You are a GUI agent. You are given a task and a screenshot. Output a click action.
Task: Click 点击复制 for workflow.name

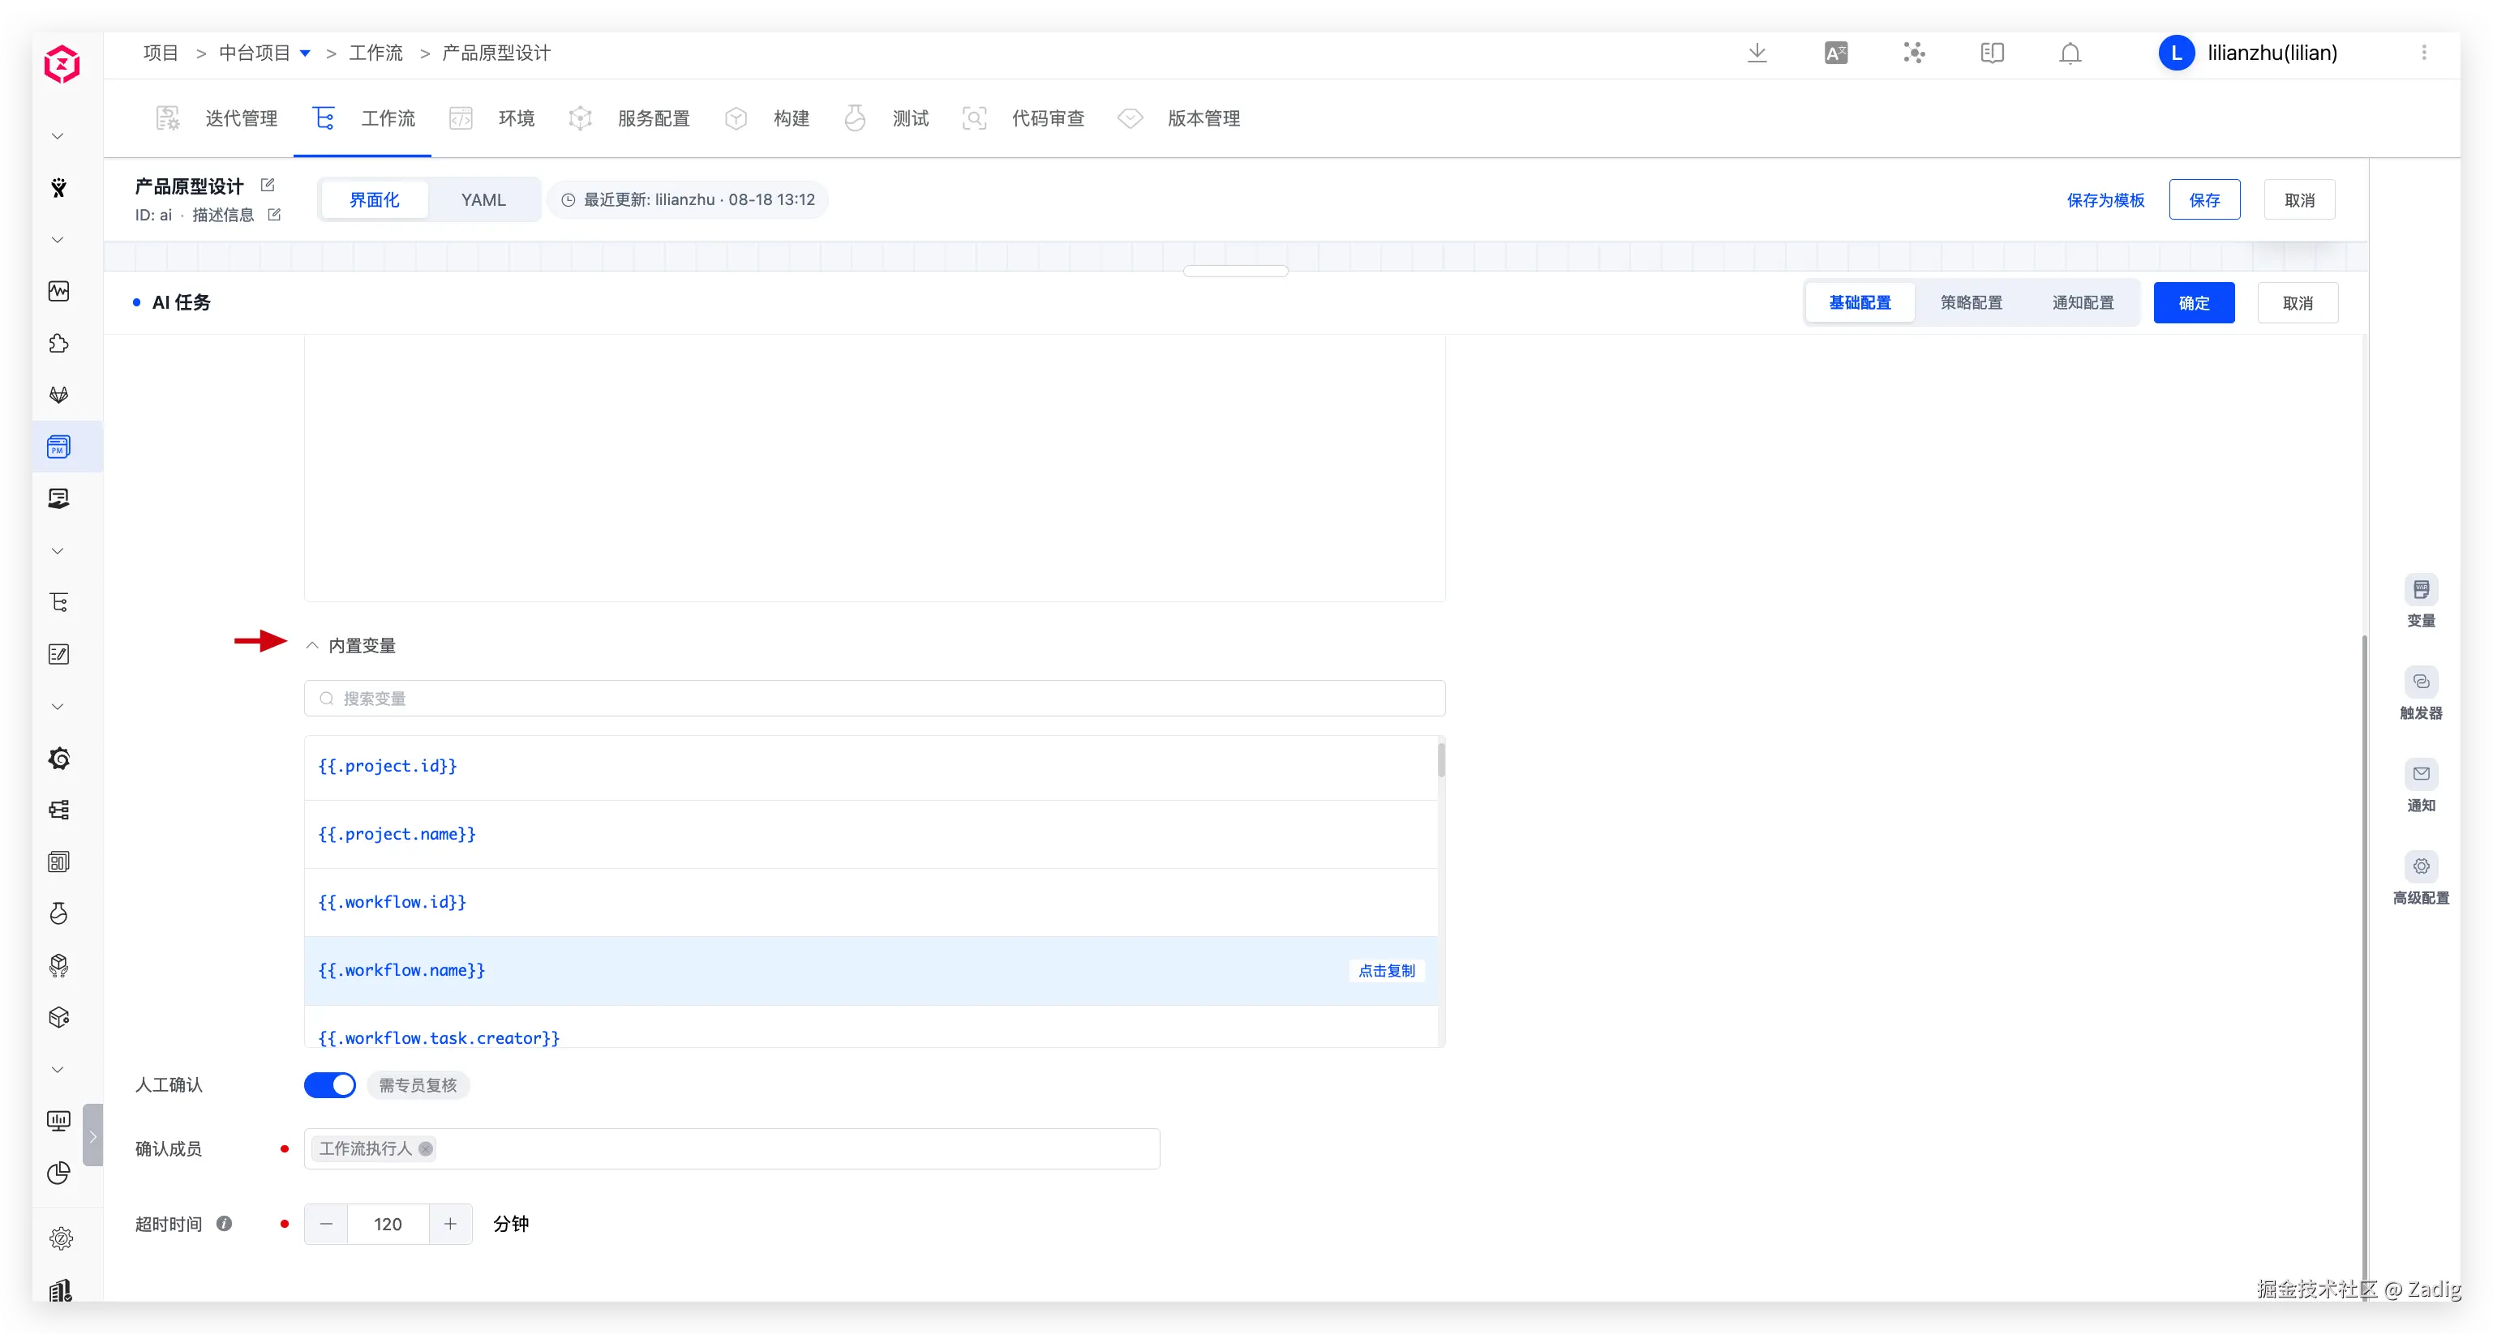[x=1386, y=970]
